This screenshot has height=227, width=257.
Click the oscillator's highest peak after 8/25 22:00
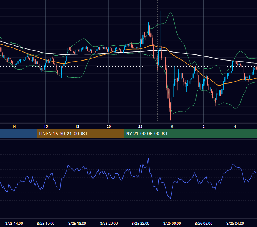148,159
